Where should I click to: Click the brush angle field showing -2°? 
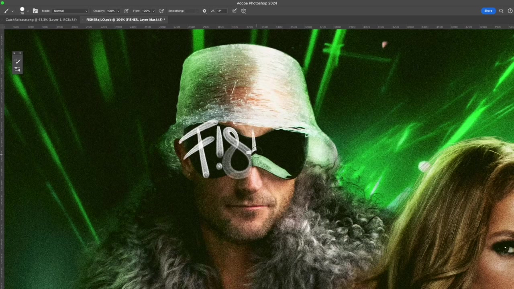[221, 11]
